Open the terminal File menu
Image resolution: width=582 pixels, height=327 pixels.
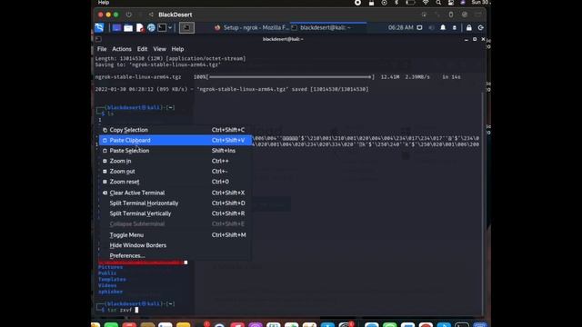(x=102, y=49)
